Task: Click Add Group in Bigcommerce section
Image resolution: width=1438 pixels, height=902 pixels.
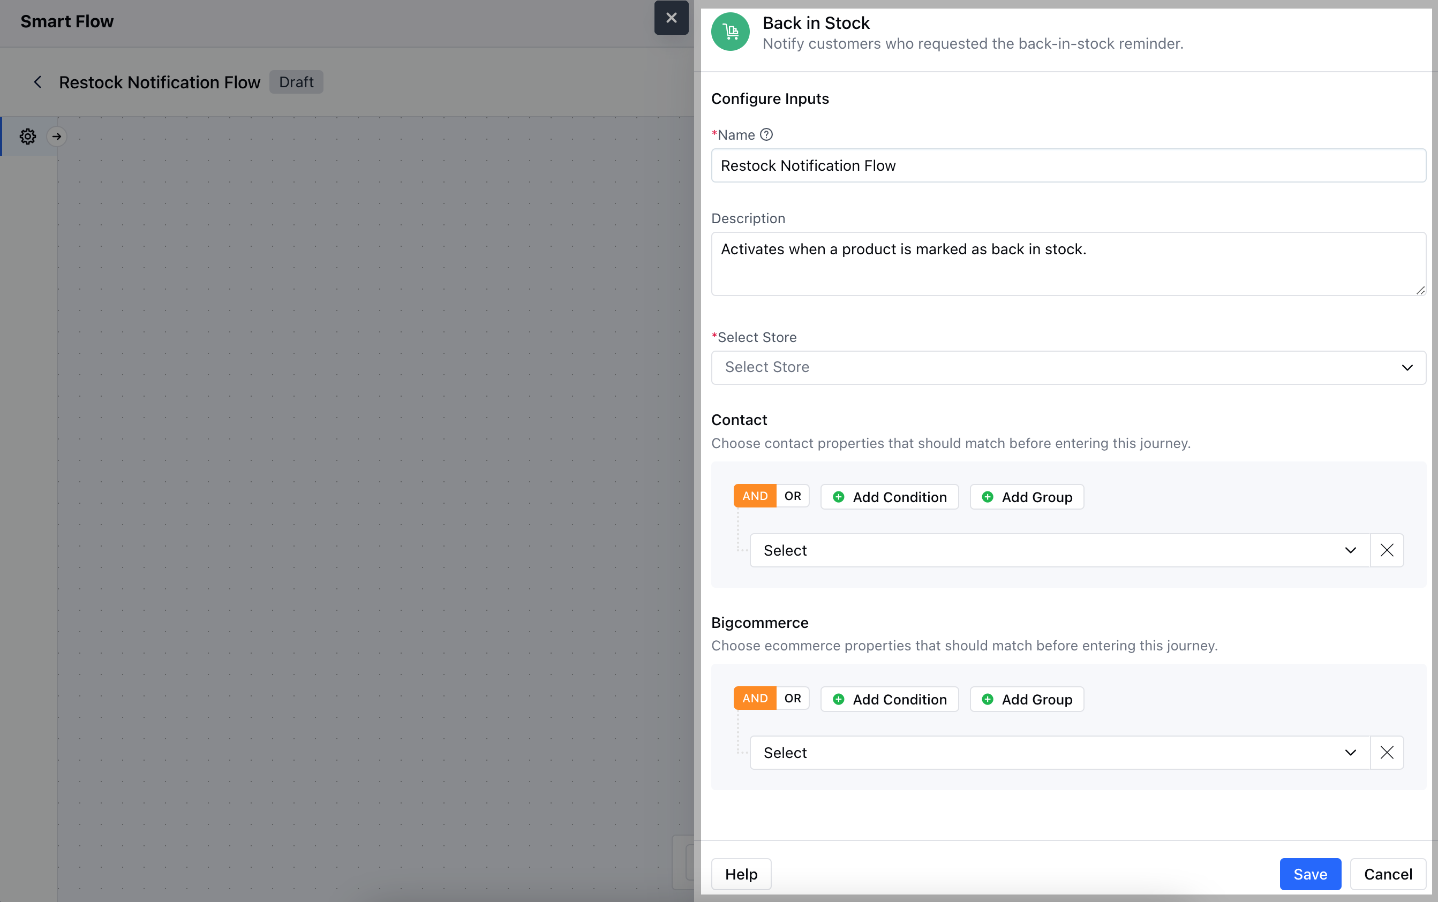Action: pyautogui.click(x=1026, y=699)
